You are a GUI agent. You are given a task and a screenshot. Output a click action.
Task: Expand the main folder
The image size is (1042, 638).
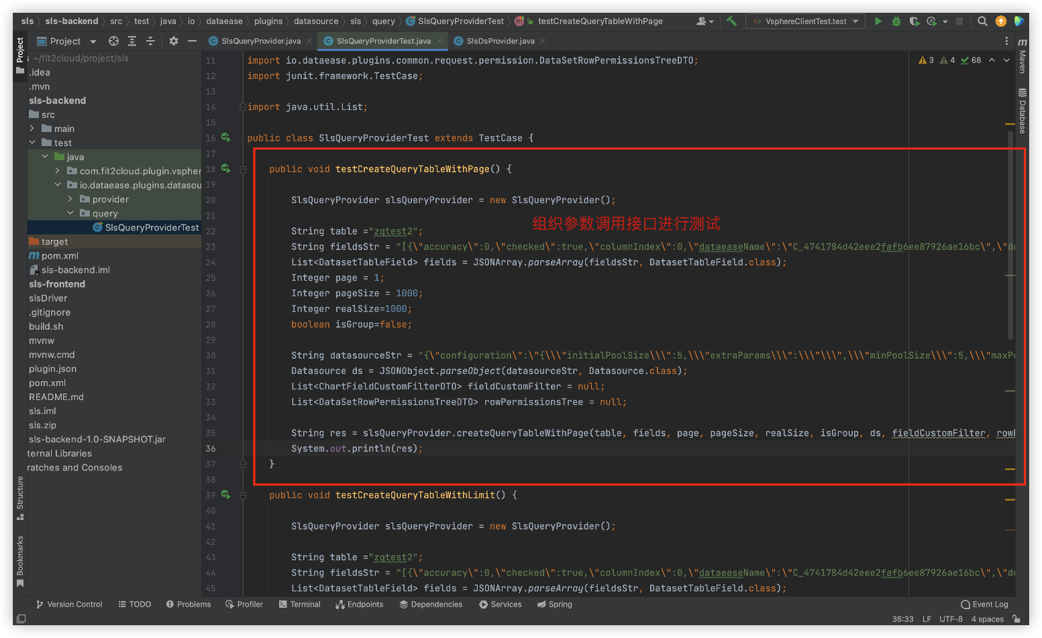32,128
